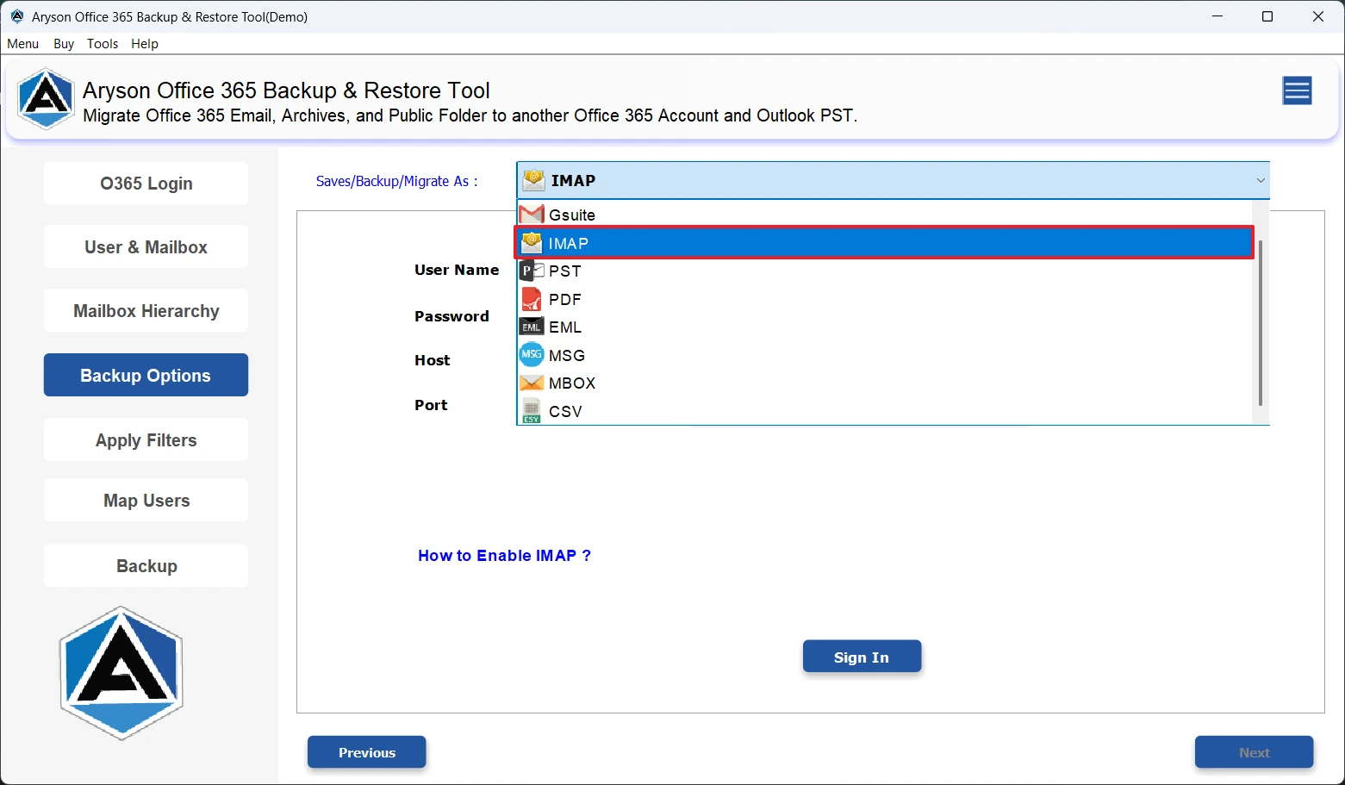Click the app icon in title bar

coord(17,16)
